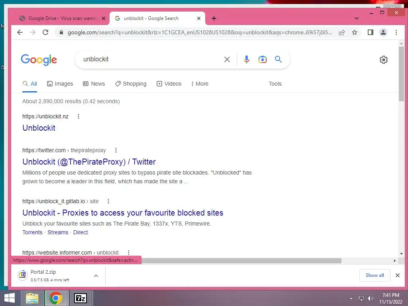The width and height of the screenshot is (408, 306).
Task: Open network status tray icon
Action: 361,298
